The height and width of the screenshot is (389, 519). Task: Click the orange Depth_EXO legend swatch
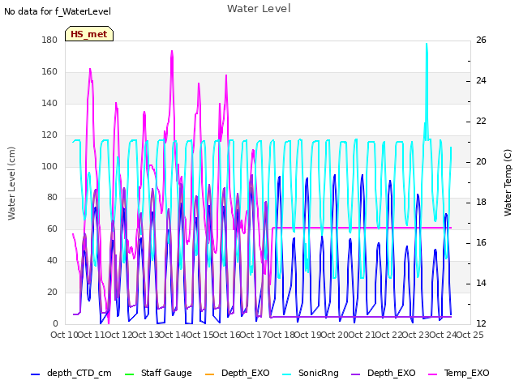coord(209,374)
